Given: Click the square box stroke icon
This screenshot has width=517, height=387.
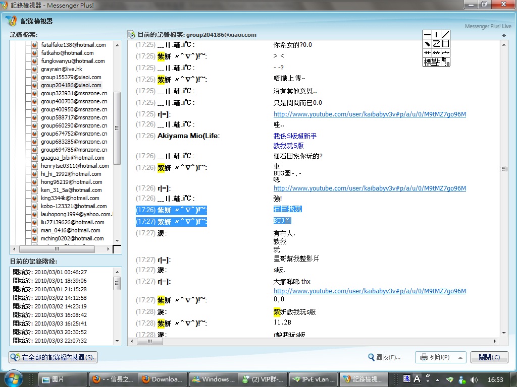Looking at the screenshot, I should click(445, 44).
